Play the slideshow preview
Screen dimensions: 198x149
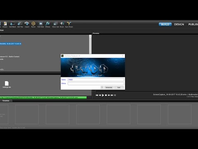[103, 95]
